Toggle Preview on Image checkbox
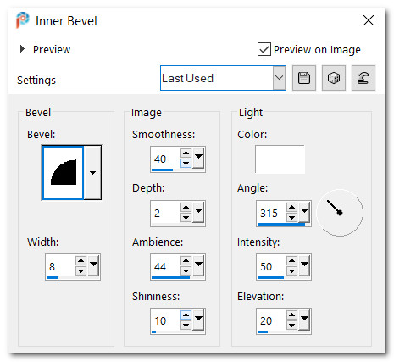The image size is (394, 362). pos(264,49)
